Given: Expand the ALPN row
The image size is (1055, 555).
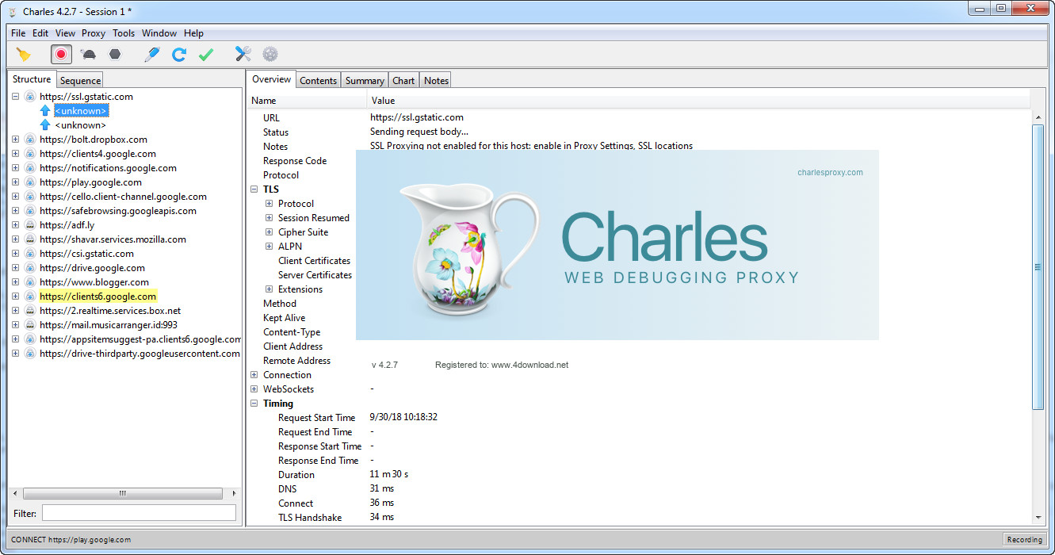Looking at the screenshot, I should tap(269, 247).
